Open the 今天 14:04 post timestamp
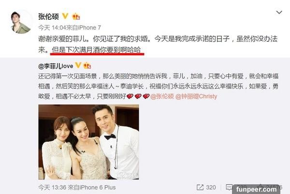Viewport: 290px width, 194px height. click(52, 28)
